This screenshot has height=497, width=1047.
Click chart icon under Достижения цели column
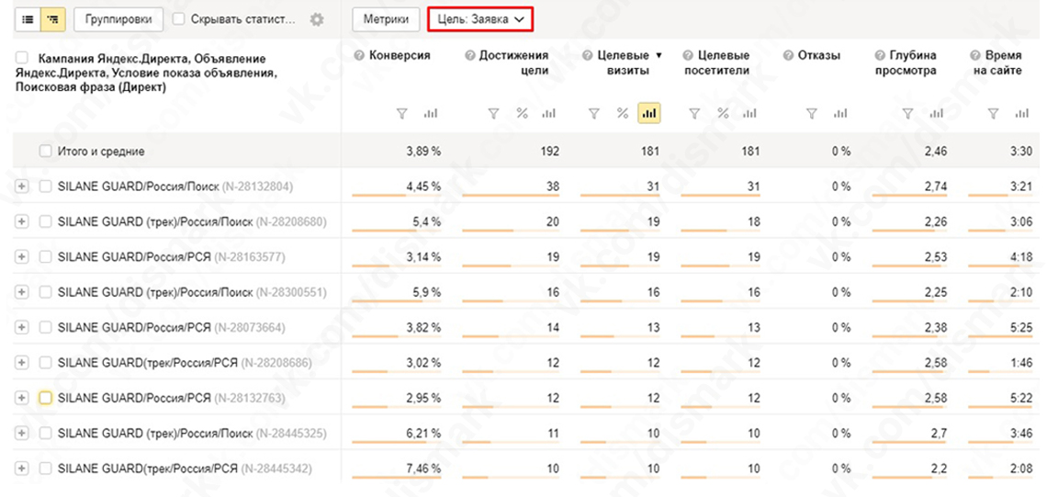tap(549, 113)
